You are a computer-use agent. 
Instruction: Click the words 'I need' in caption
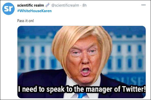[x=28, y=89]
